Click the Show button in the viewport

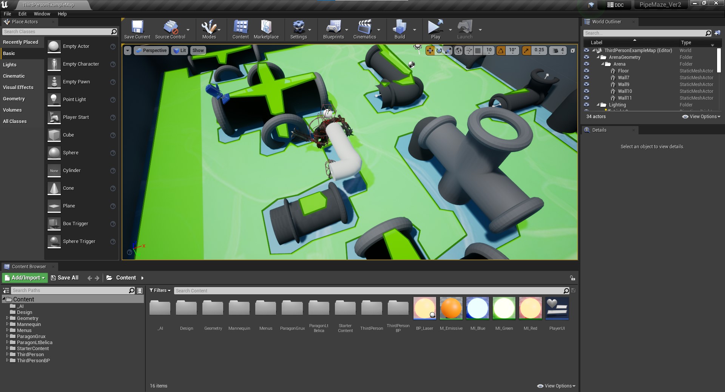(x=198, y=51)
